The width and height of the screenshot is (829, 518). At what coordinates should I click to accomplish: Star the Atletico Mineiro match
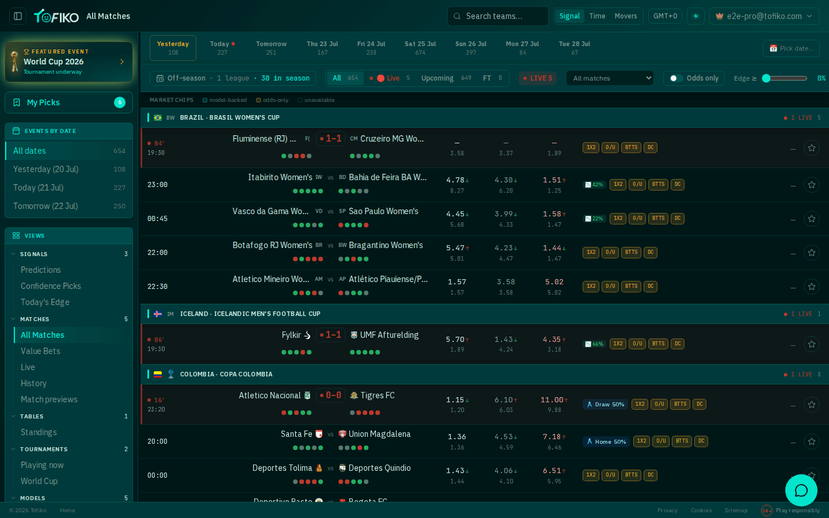tap(812, 287)
